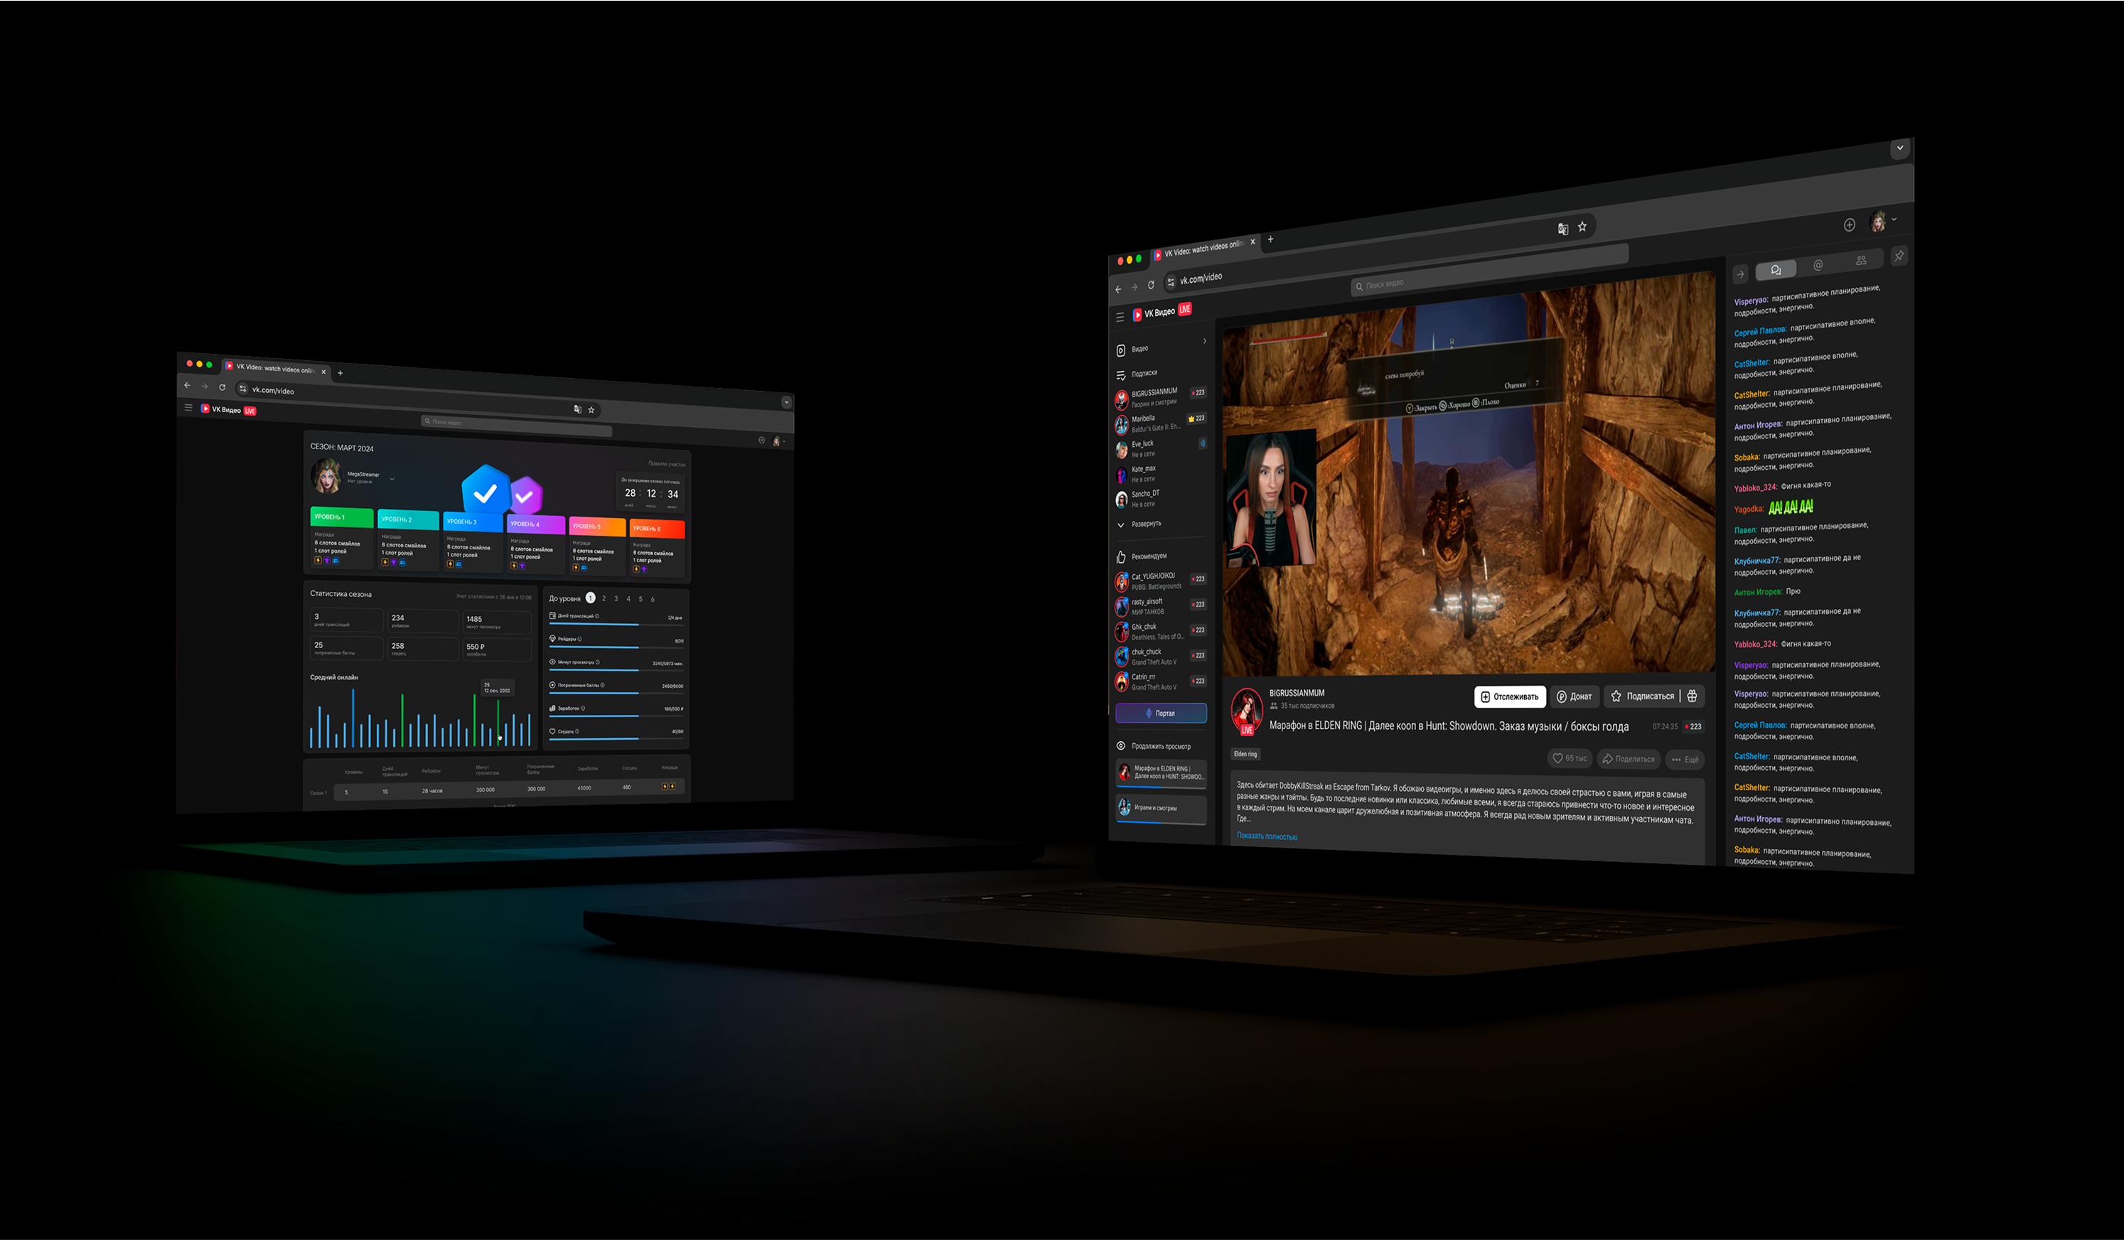Click Дней трансляций info icon in dashboard
The image size is (2124, 1240).
coord(598,616)
